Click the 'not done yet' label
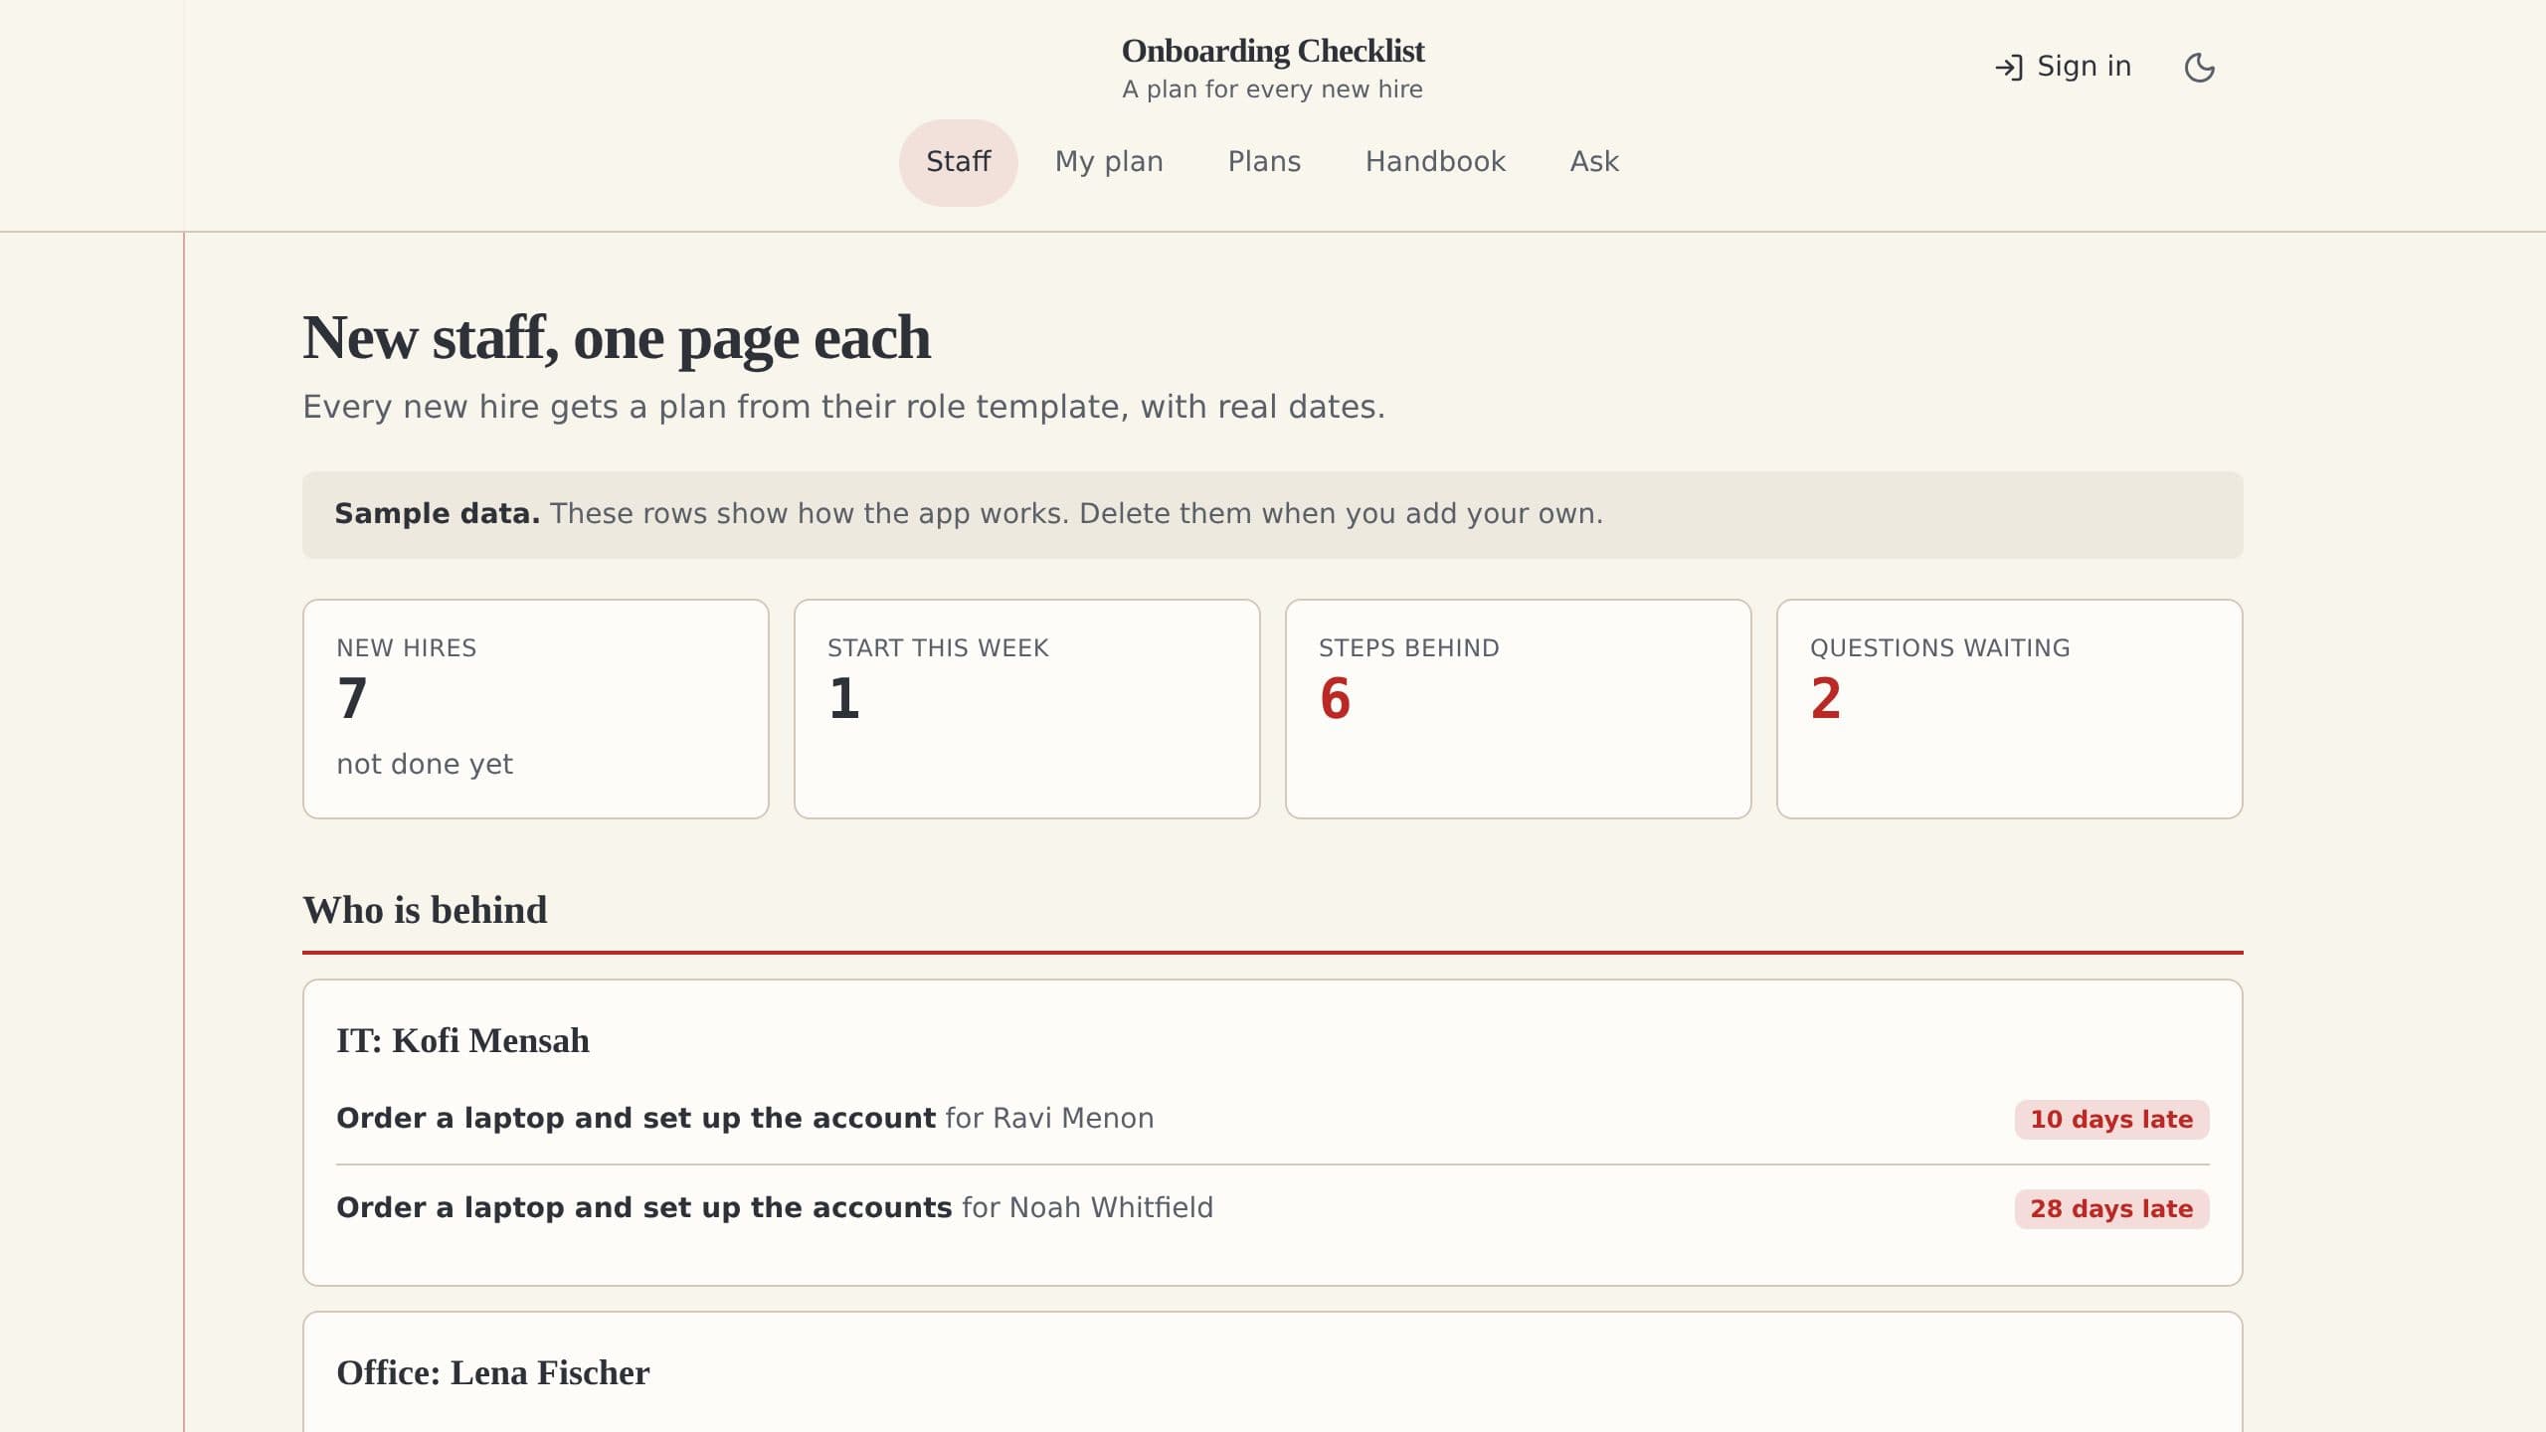Screen dimensions: 2546x1432 tap(425, 764)
